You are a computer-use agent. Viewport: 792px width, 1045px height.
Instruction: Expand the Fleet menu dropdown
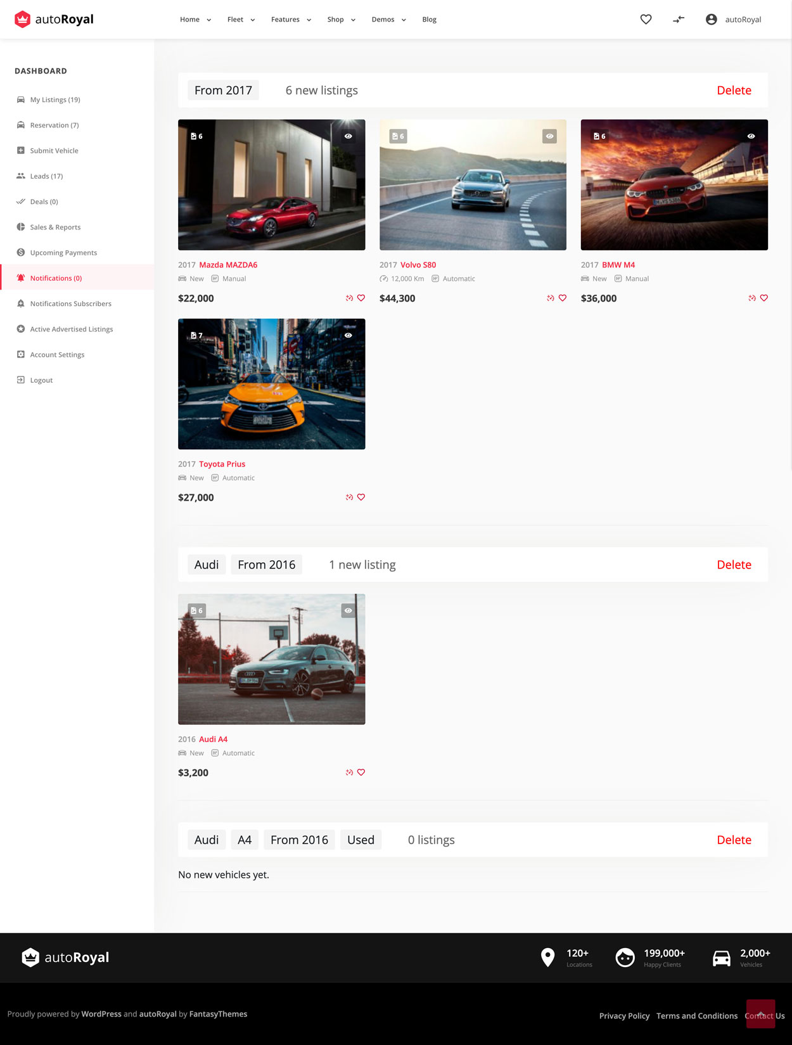(241, 20)
